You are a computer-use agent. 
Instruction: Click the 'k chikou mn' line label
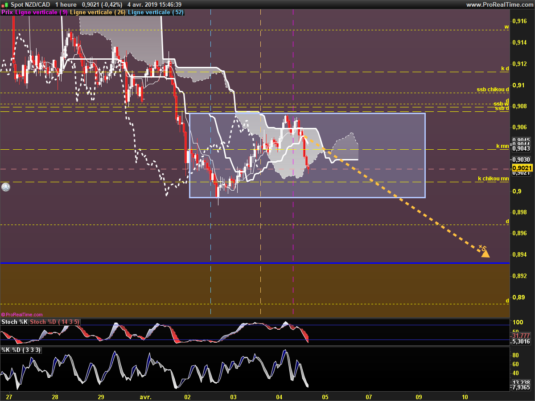493,179
